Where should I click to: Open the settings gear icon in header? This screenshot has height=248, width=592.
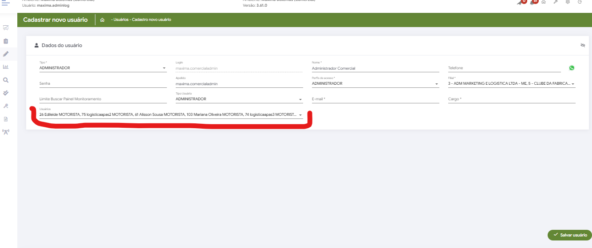click(568, 2)
